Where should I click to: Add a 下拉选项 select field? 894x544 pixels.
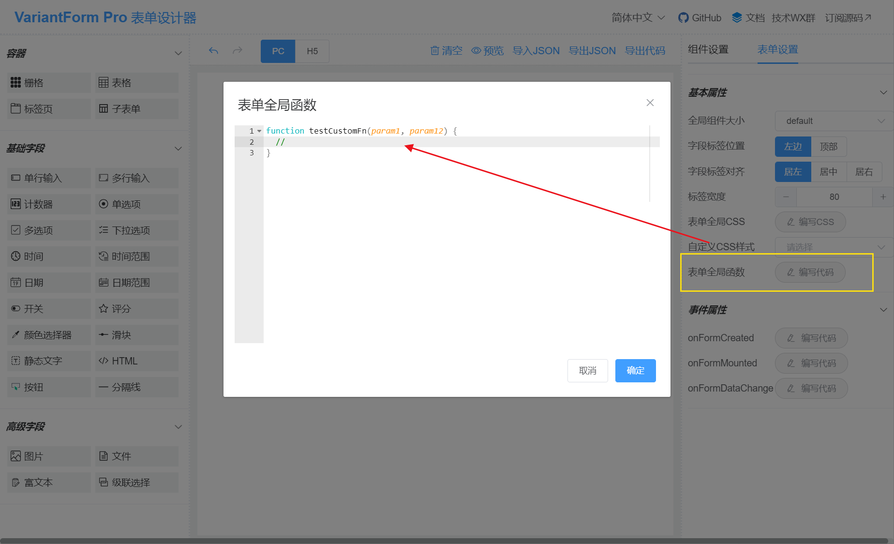137,230
